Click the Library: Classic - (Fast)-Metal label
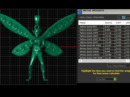The height and width of the screenshot is (97, 130). (x=92, y=17)
